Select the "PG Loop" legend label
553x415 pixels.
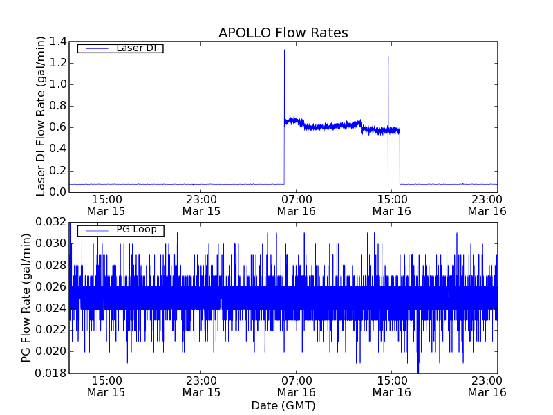[x=135, y=230]
